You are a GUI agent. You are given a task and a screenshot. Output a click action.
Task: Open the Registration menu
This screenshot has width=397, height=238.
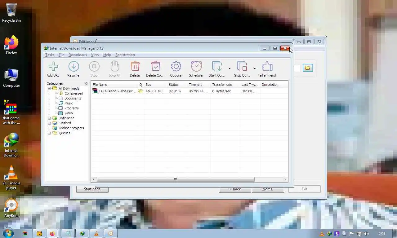[x=125, y=55]
